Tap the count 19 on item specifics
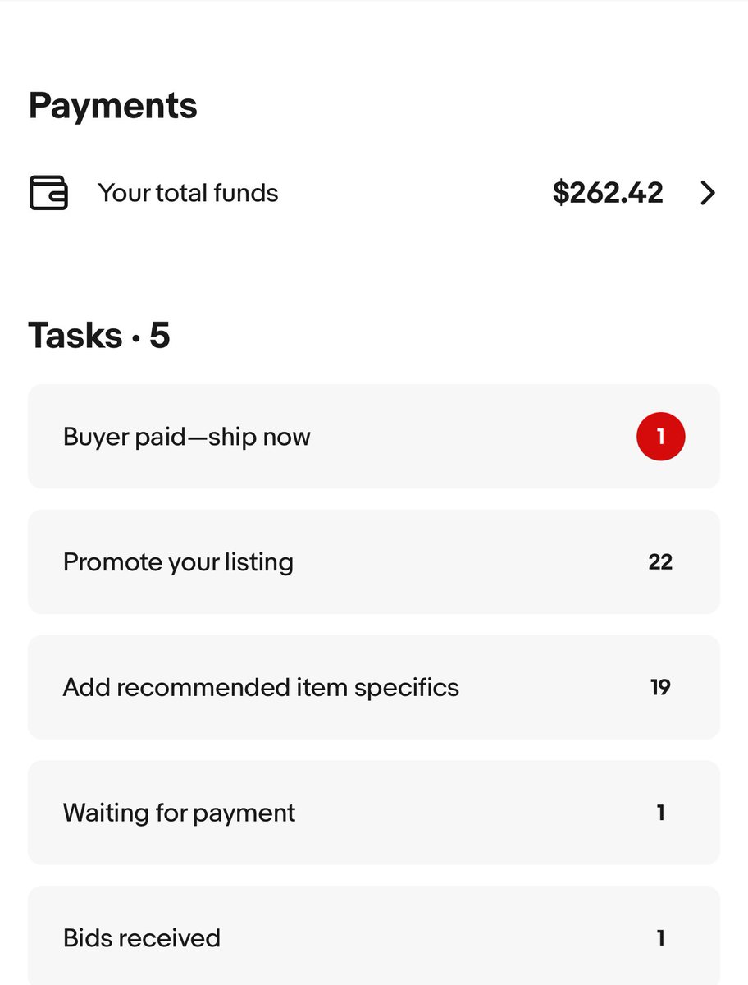This screenshot has width=748, height=985. [660, 687]
